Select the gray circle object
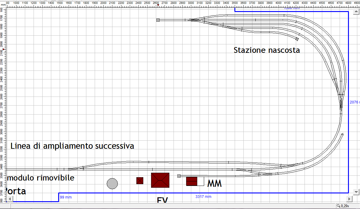This screenshot has width=360, height=209. 112,184
